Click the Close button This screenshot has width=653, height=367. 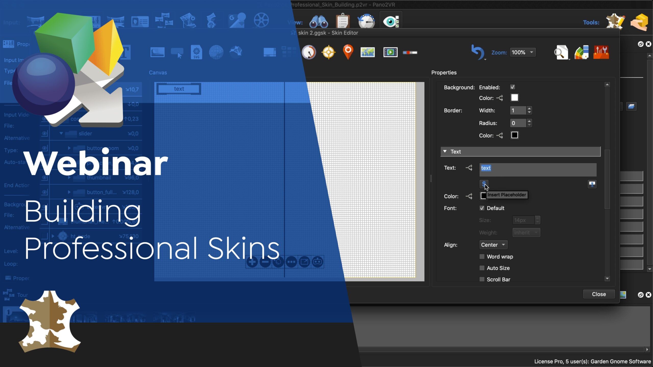pos(599,294)
